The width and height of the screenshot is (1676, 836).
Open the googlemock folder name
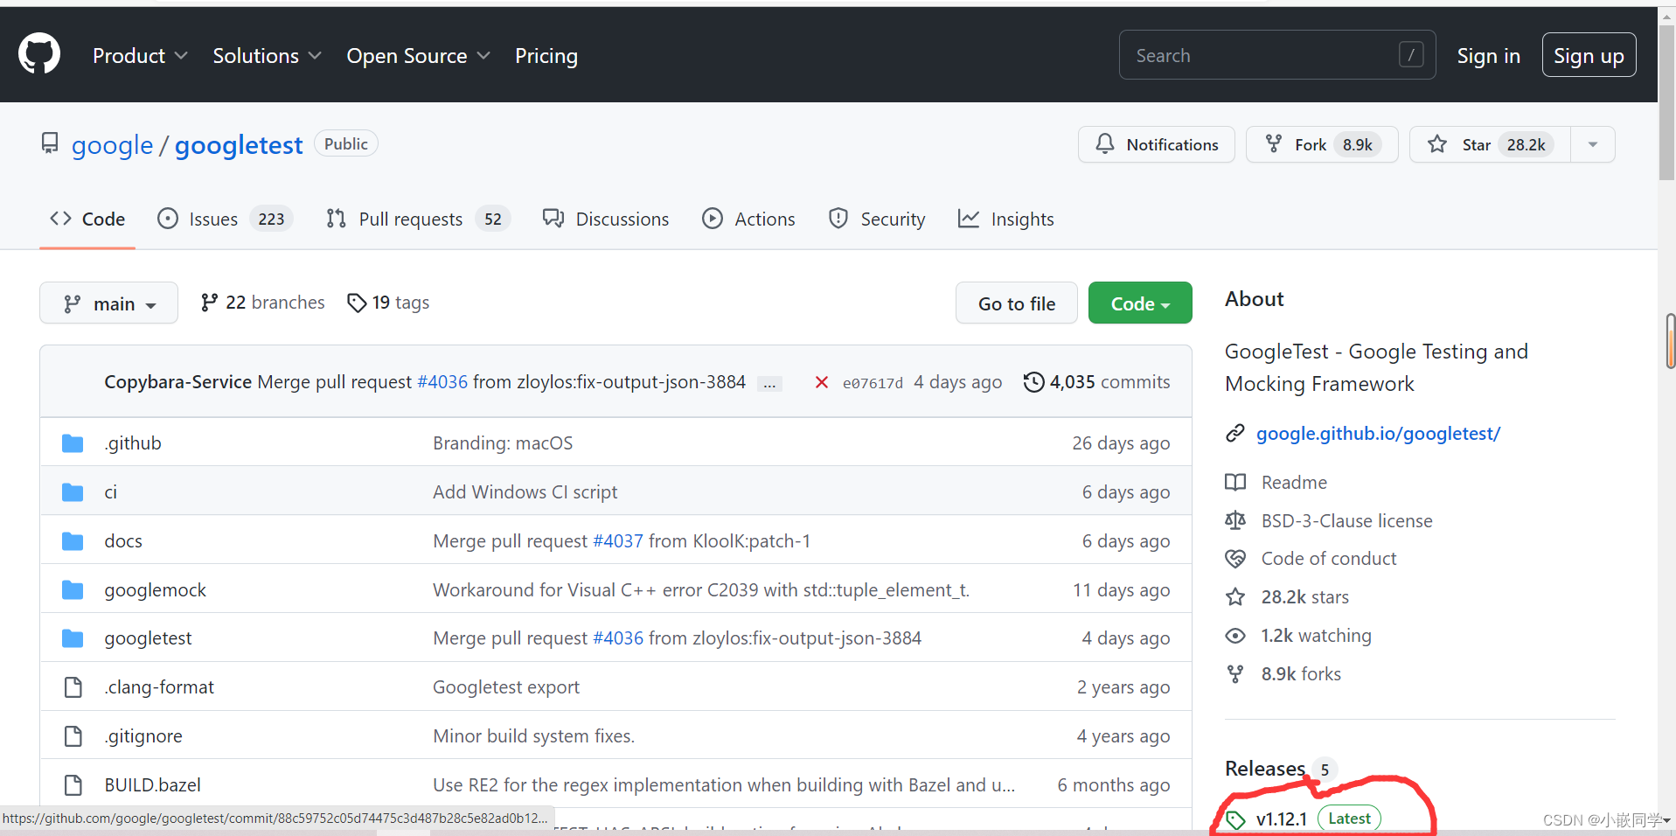155,590
